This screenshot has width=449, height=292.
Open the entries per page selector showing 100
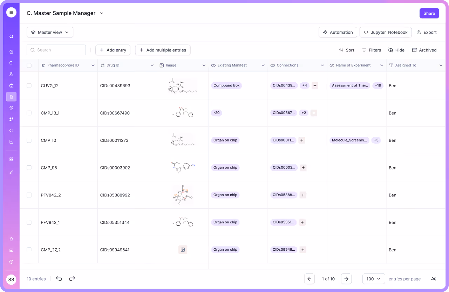point(373,279)
